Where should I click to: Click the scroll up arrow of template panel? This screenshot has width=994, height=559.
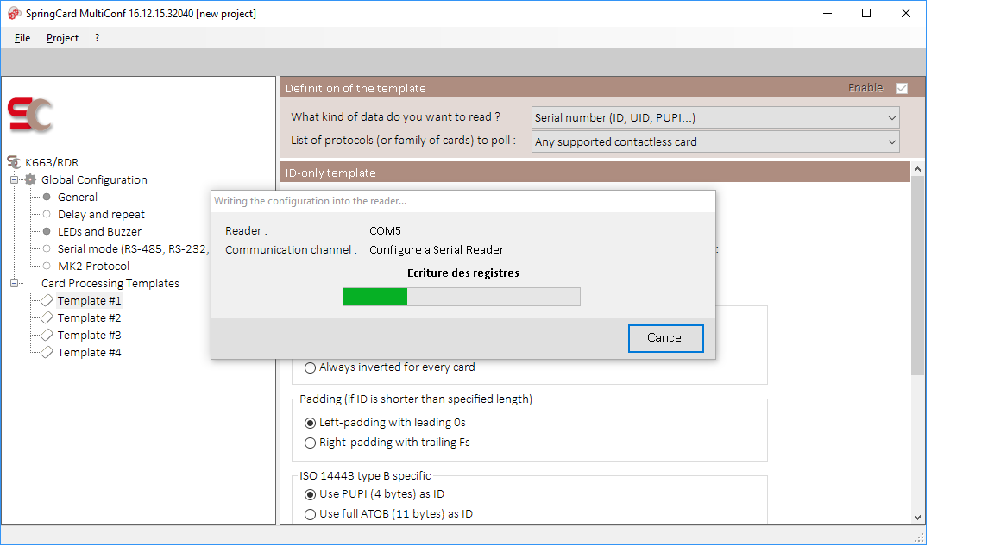tap(917, 169)
